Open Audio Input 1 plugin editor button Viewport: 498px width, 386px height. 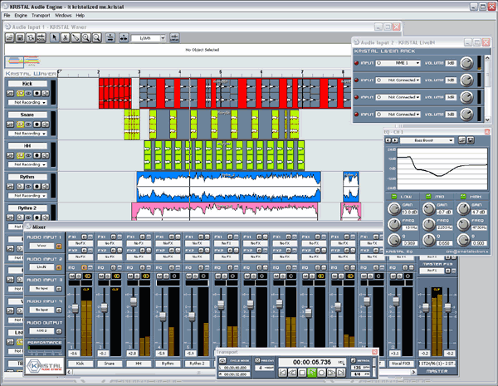(59, 246)
